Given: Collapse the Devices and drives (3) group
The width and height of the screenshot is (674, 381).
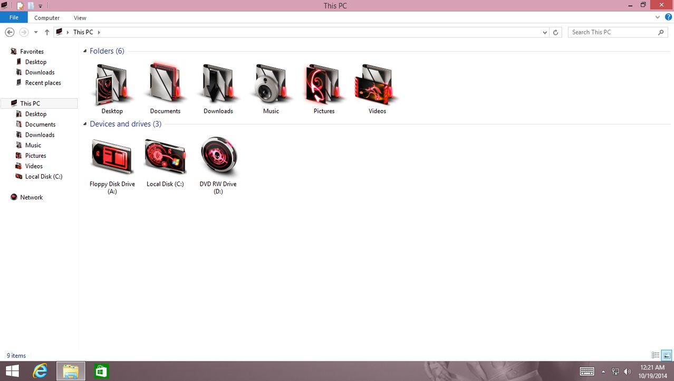Looking at the screenshot, I should (x=85, y=124).
